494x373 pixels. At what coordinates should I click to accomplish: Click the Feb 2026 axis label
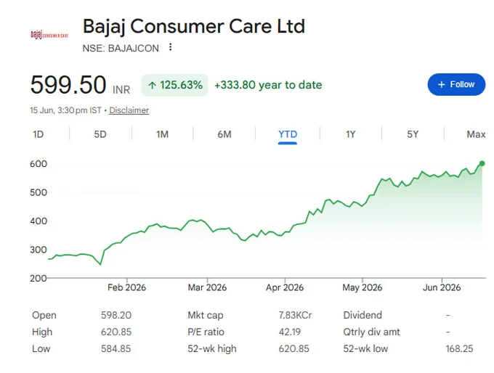click(x=126, y=287)
